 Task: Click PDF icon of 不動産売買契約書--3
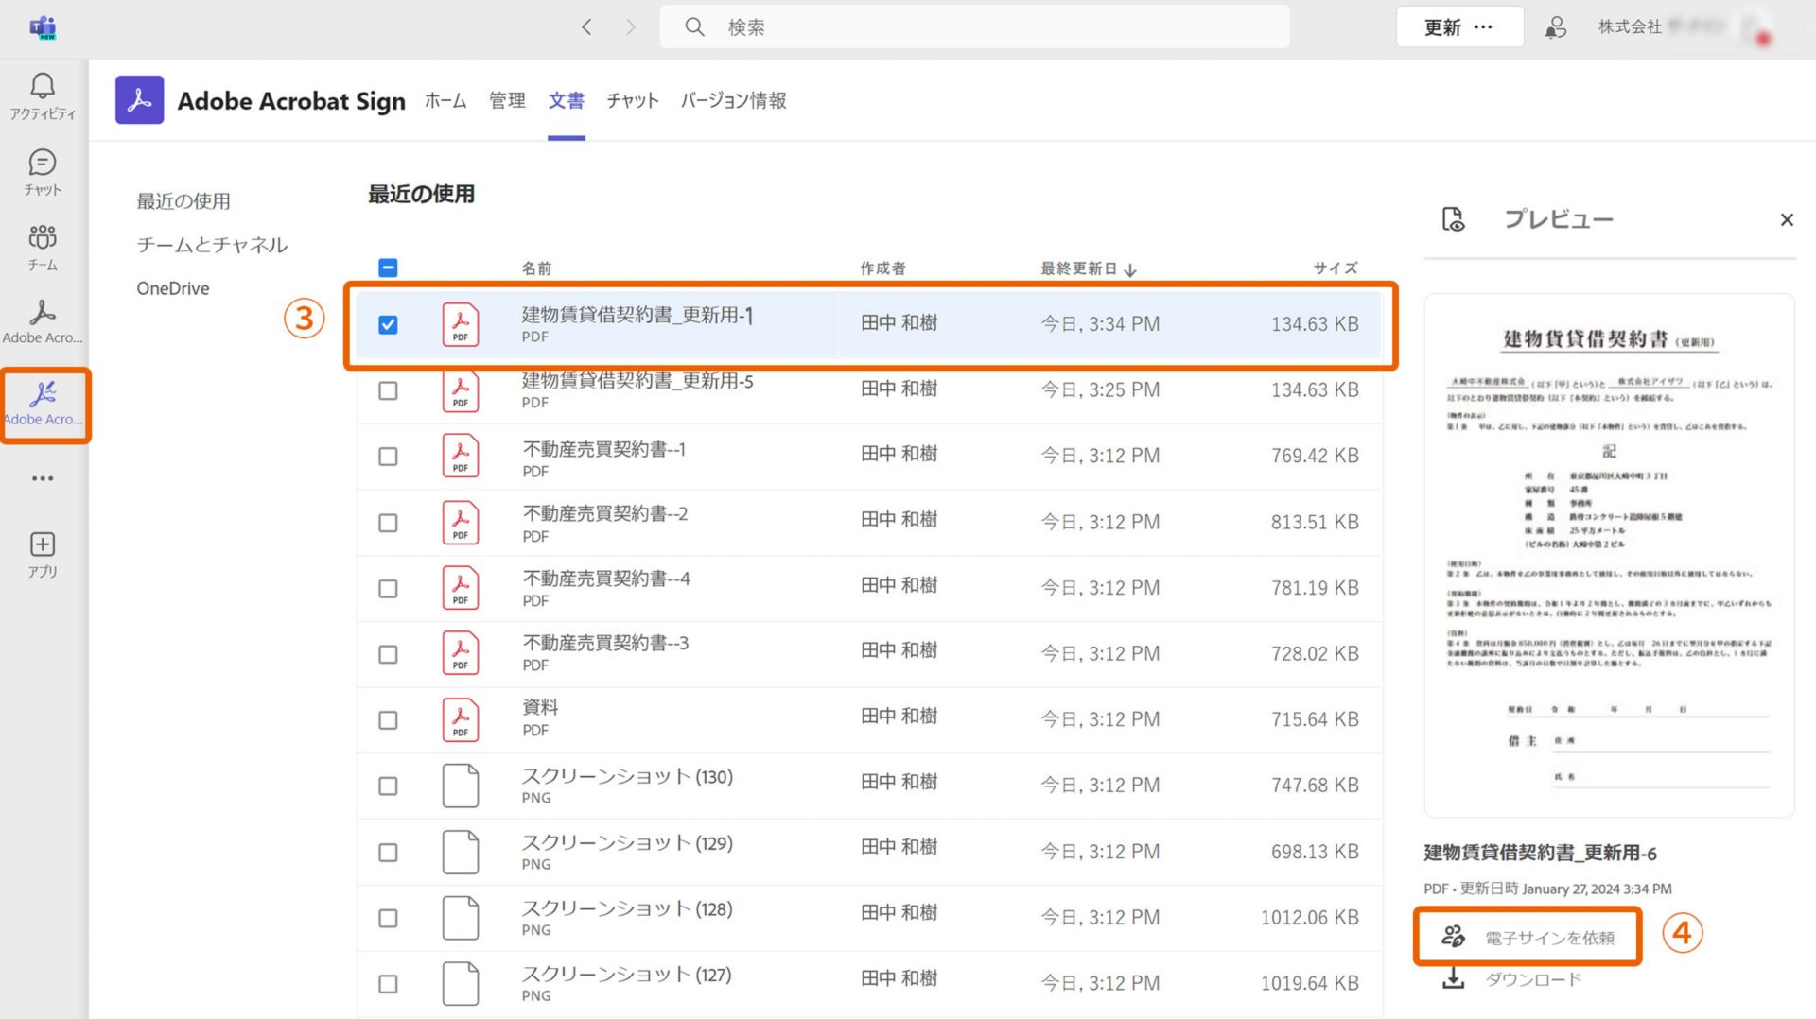click(x=461, y=653)
